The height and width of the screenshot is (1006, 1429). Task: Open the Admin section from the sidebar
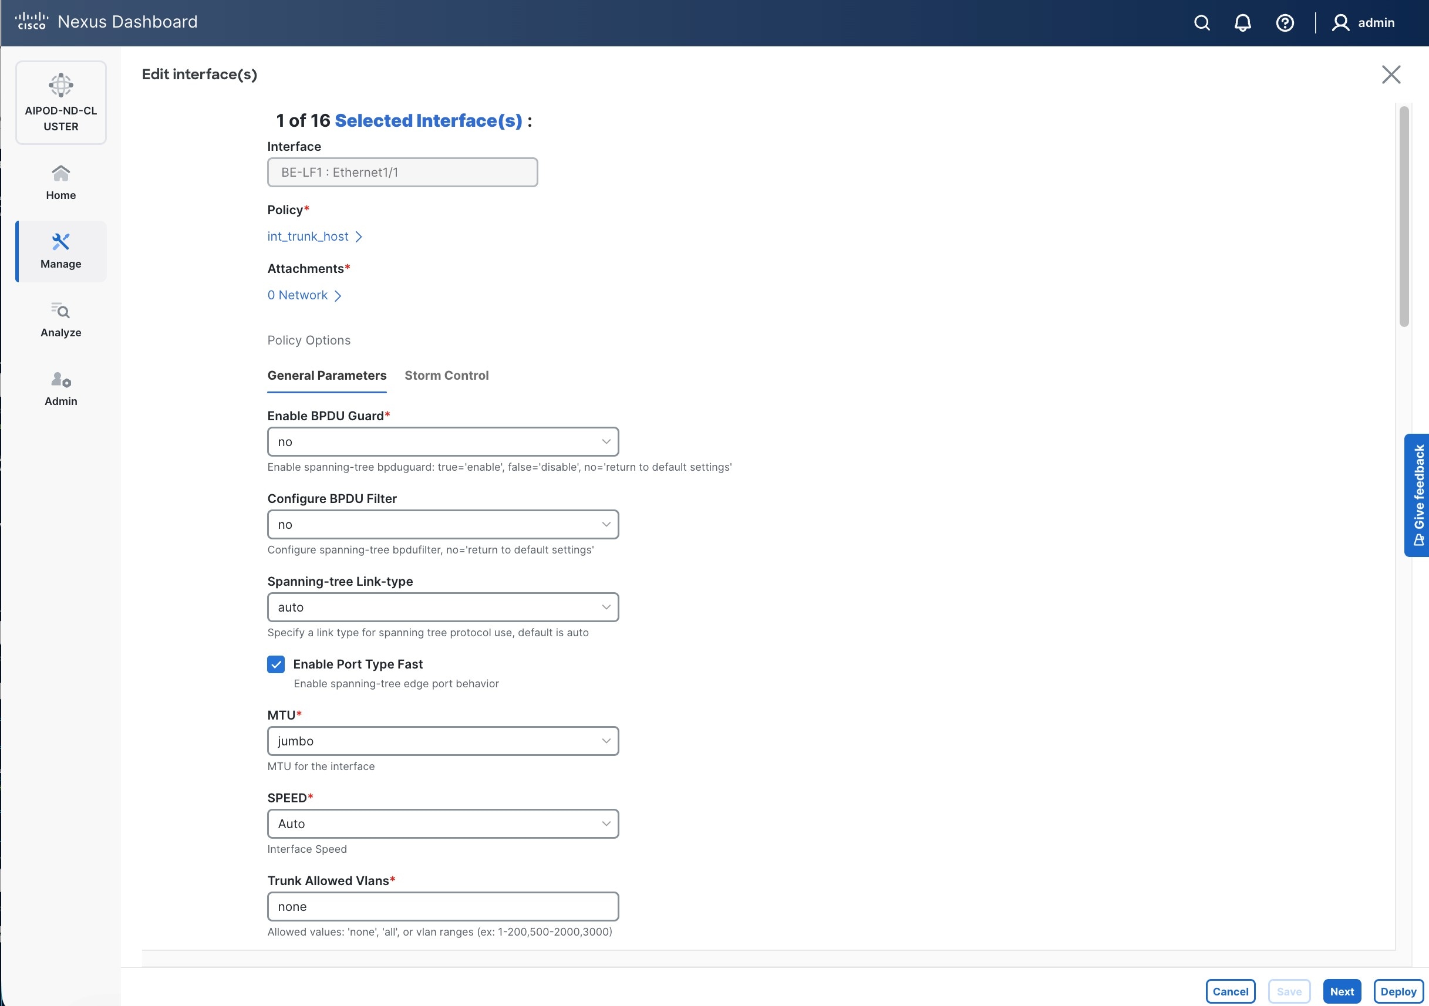click(x=60, y=388)
